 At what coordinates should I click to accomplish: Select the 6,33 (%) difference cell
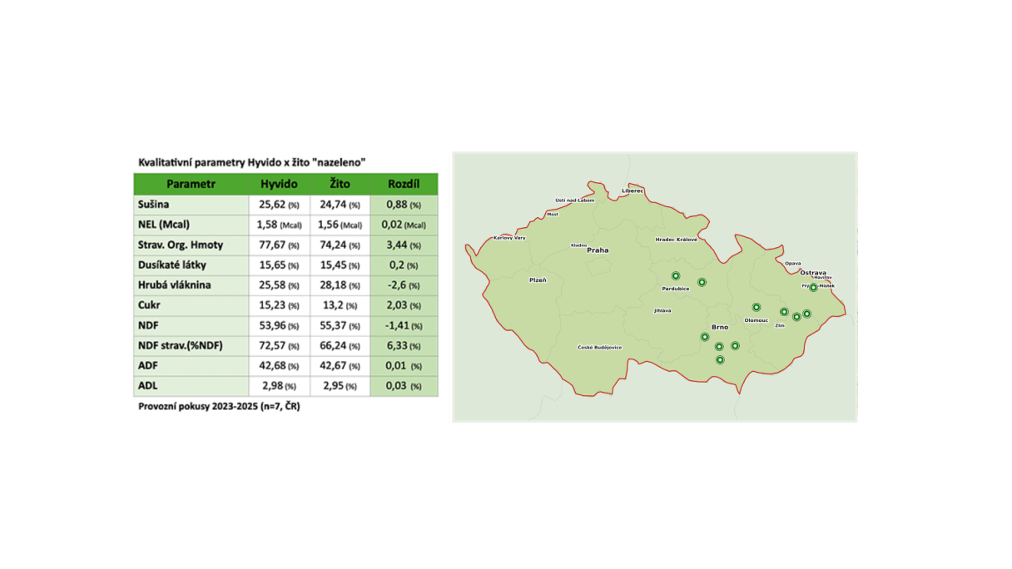[404, 346]
